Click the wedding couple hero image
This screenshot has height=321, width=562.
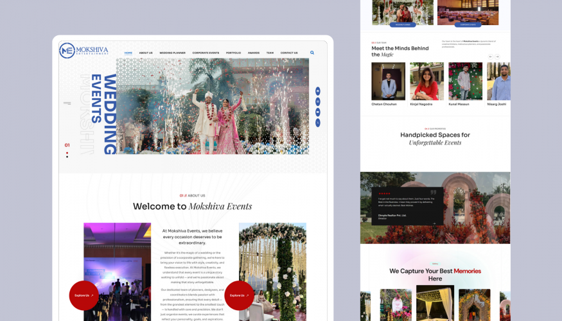point(213,107)
